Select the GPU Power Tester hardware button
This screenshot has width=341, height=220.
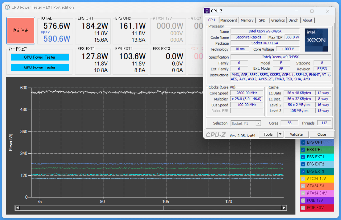40,67
